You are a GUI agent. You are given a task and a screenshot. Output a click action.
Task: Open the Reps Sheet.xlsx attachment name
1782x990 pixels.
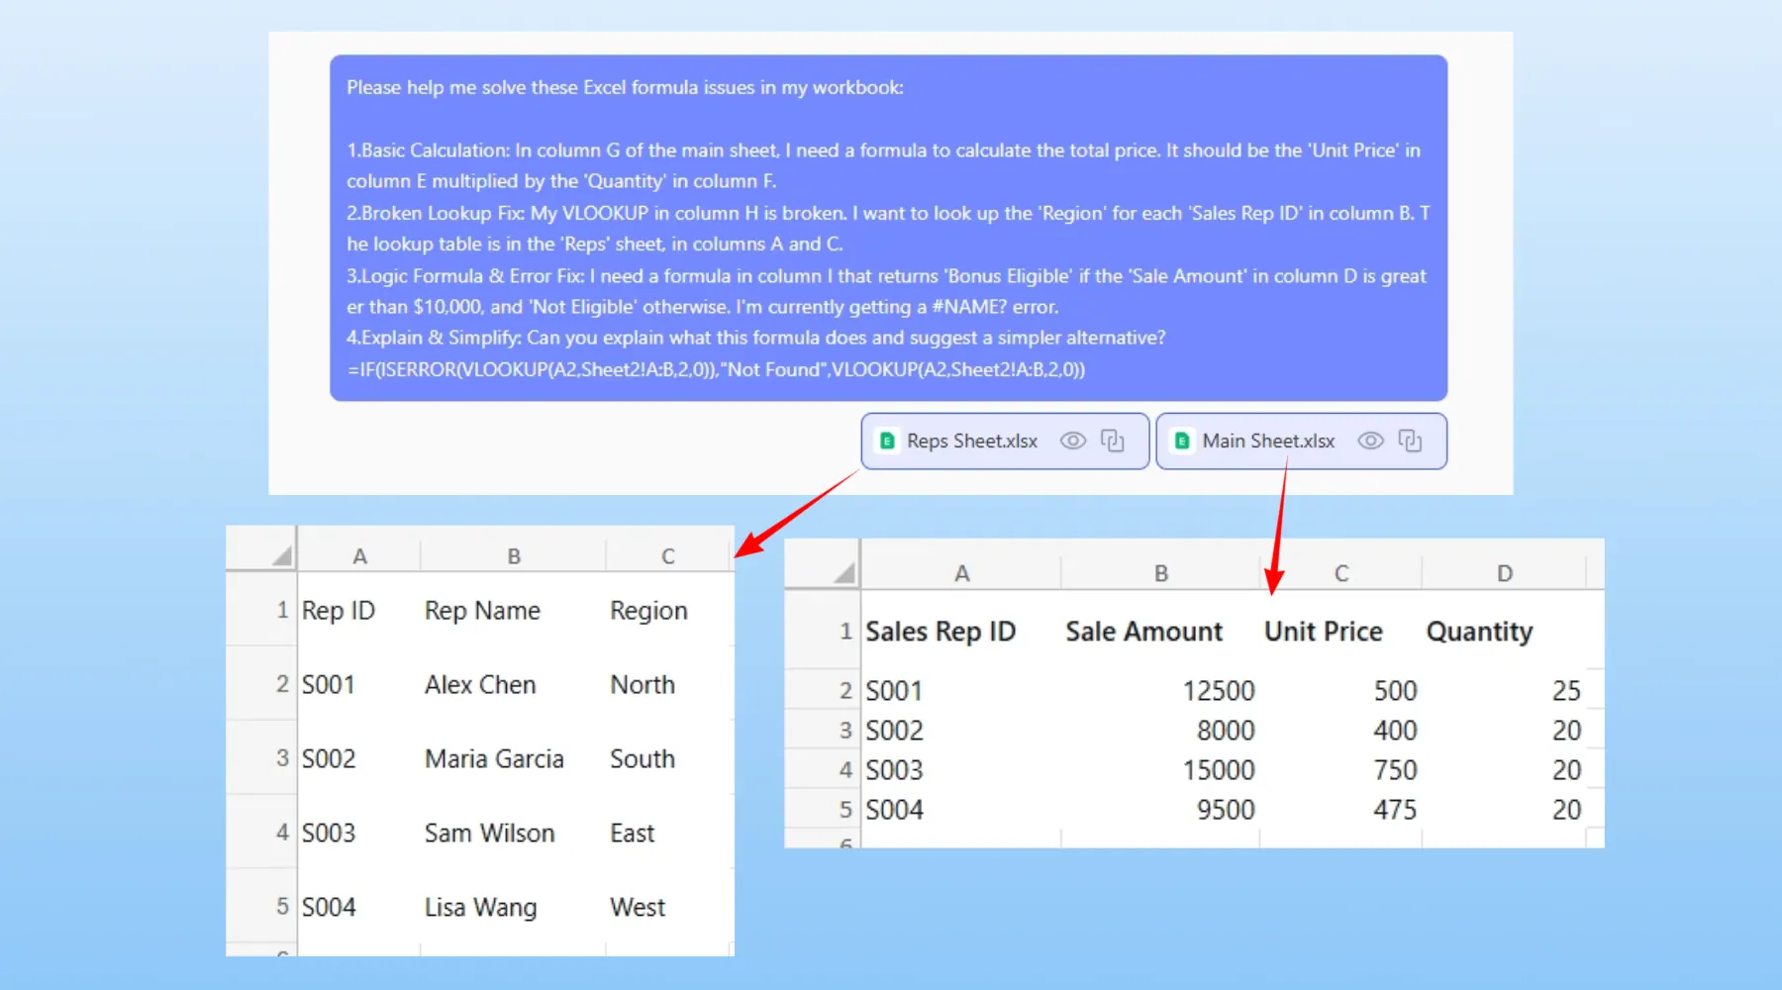coord(972,441)
